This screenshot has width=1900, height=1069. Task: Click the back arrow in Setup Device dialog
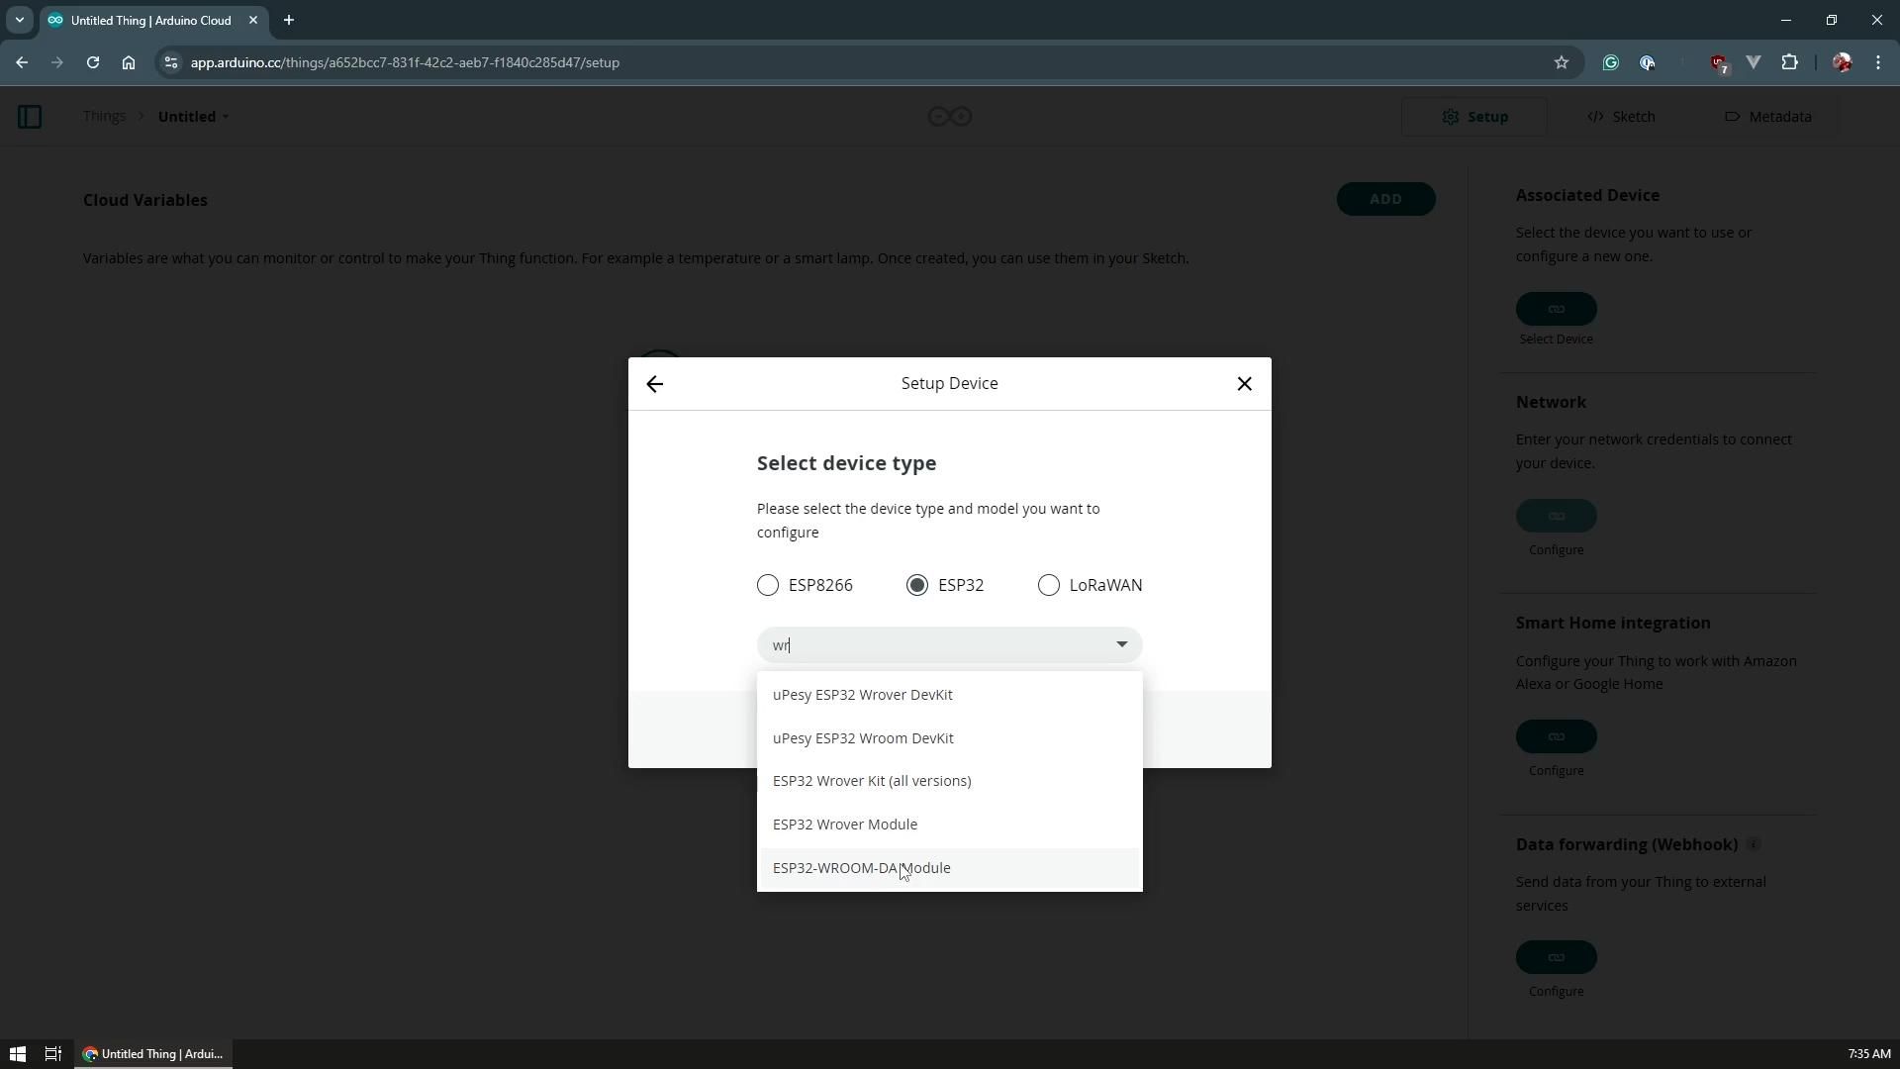654,384
